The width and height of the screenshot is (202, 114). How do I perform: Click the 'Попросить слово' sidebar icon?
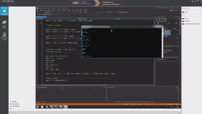pos(4,36)
